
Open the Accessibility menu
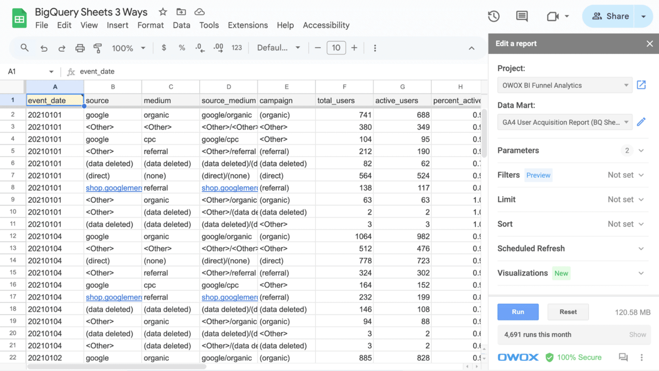click(326, 25)
